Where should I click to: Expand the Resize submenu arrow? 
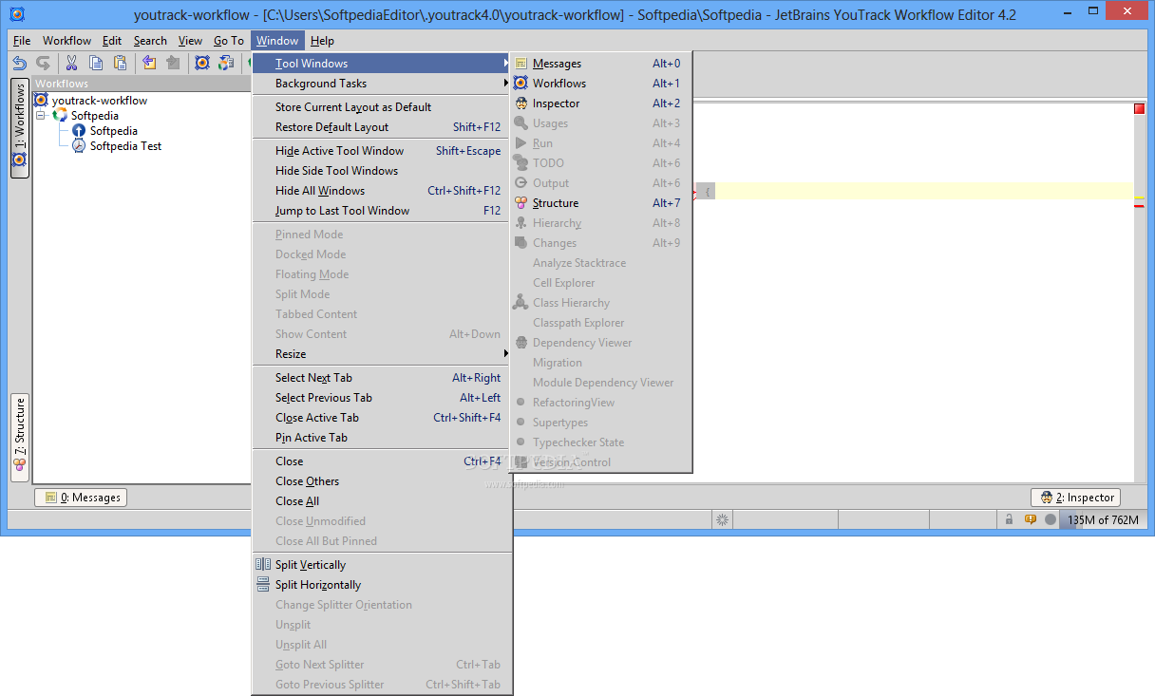coord(506,354)
